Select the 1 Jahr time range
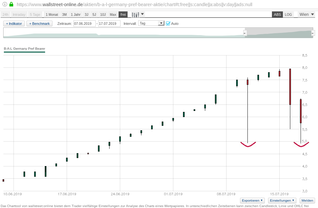Screen dimensions: 318x208 tap(76, 15)
